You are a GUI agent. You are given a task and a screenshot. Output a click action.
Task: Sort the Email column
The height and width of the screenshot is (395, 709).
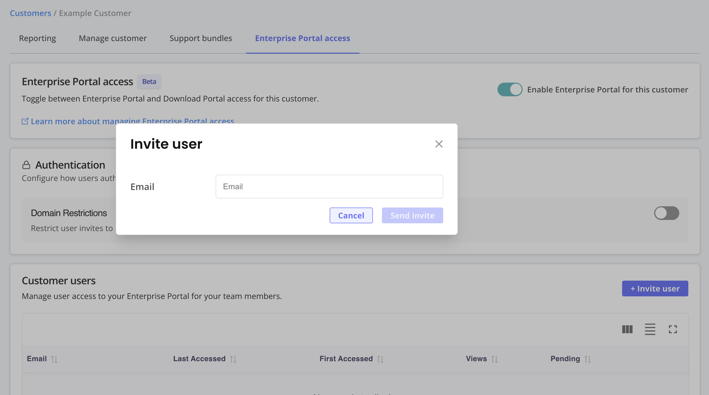[54, 359]
